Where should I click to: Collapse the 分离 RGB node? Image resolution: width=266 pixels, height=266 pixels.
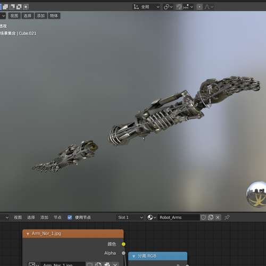point(134,256)
